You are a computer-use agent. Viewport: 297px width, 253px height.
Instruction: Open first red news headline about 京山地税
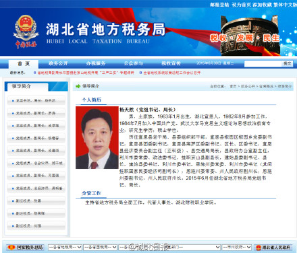coord(86,73)
